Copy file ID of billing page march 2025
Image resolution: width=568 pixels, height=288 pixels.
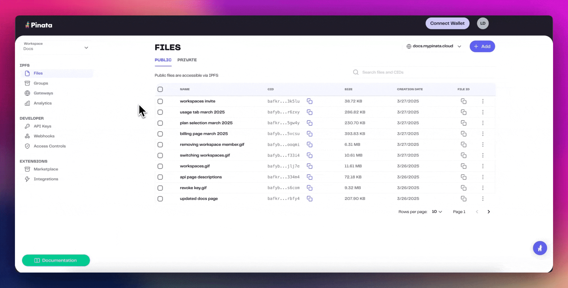464,134
